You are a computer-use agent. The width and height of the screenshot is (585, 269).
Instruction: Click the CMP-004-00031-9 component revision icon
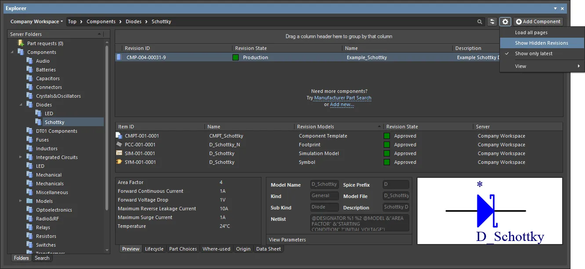click(x=119, y=57)
